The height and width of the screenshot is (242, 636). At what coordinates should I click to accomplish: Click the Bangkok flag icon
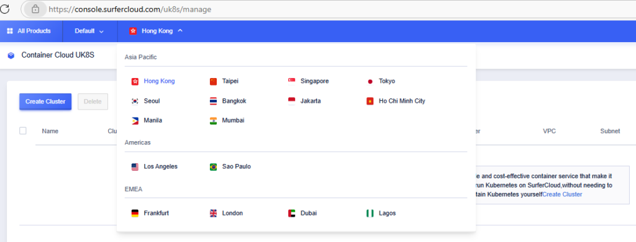(214, 101)
